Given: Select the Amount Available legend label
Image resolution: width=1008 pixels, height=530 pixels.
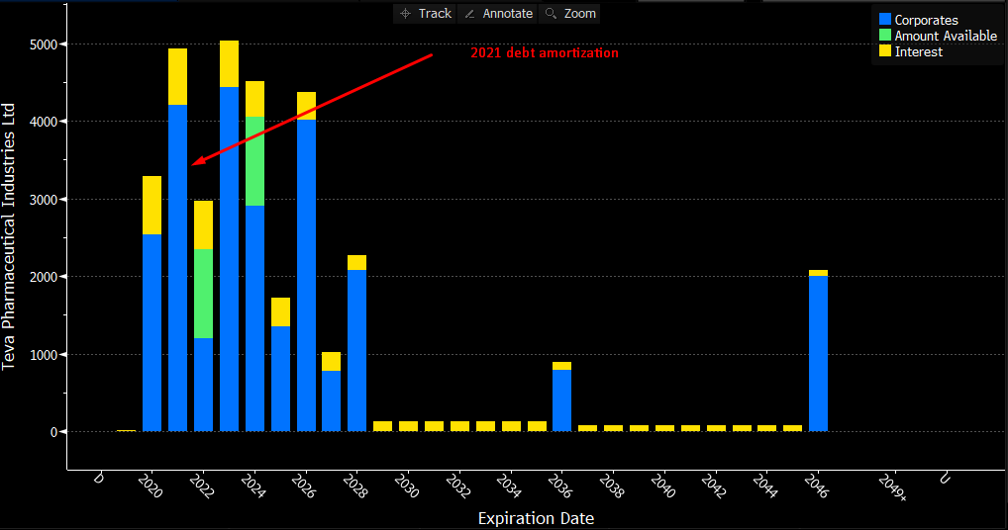Looking at the screenshot, I should click(946, 36).
